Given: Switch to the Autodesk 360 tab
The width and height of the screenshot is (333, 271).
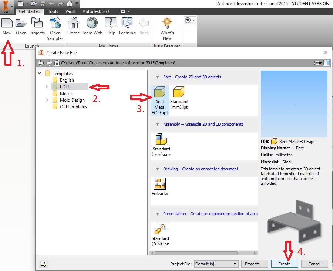Looking at the screenshot, I should tap(95, 11).
